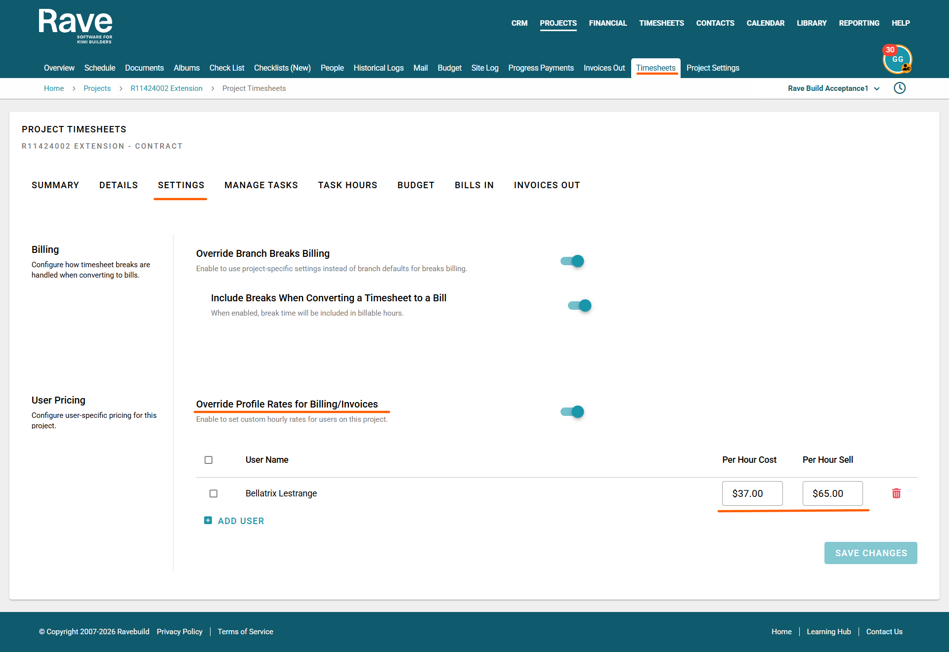Switch to the Manage Tasks tab
Screen dimensions: 949x652
click(261, 185)
